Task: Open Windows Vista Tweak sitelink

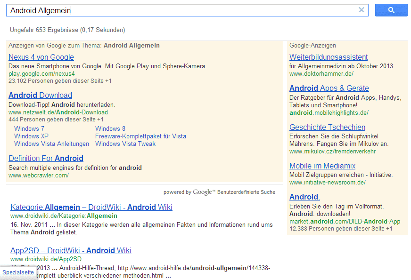Action: point(125,144)
